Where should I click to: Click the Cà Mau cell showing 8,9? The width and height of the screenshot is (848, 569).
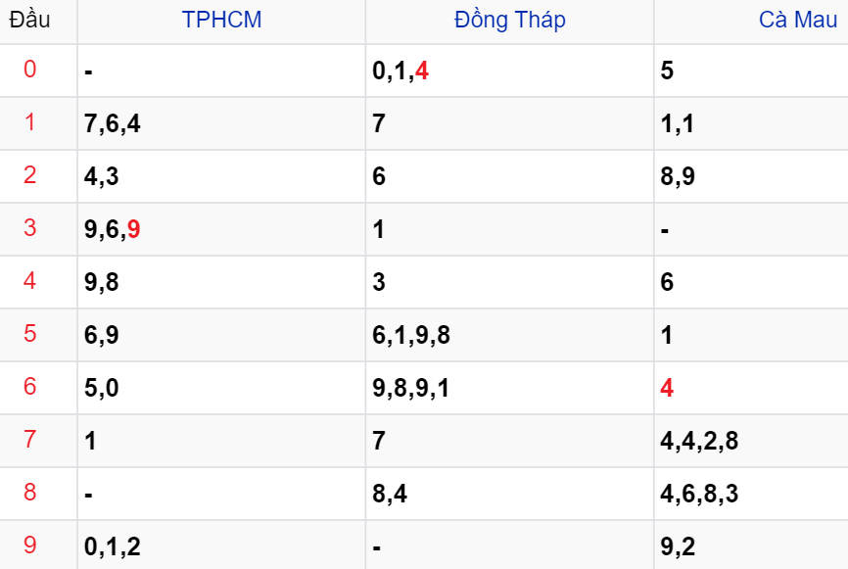point(678,176)
